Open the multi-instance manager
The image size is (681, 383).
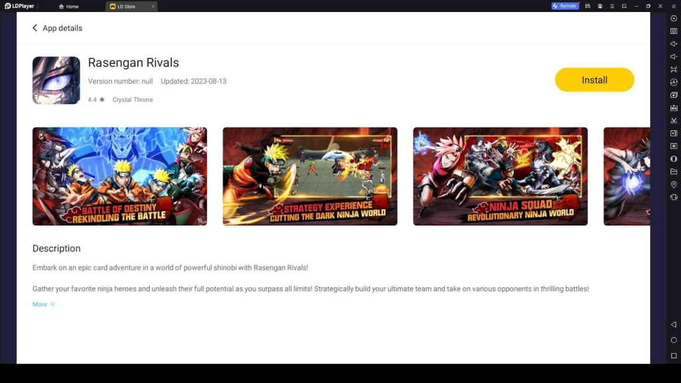[x=674, y=94]
